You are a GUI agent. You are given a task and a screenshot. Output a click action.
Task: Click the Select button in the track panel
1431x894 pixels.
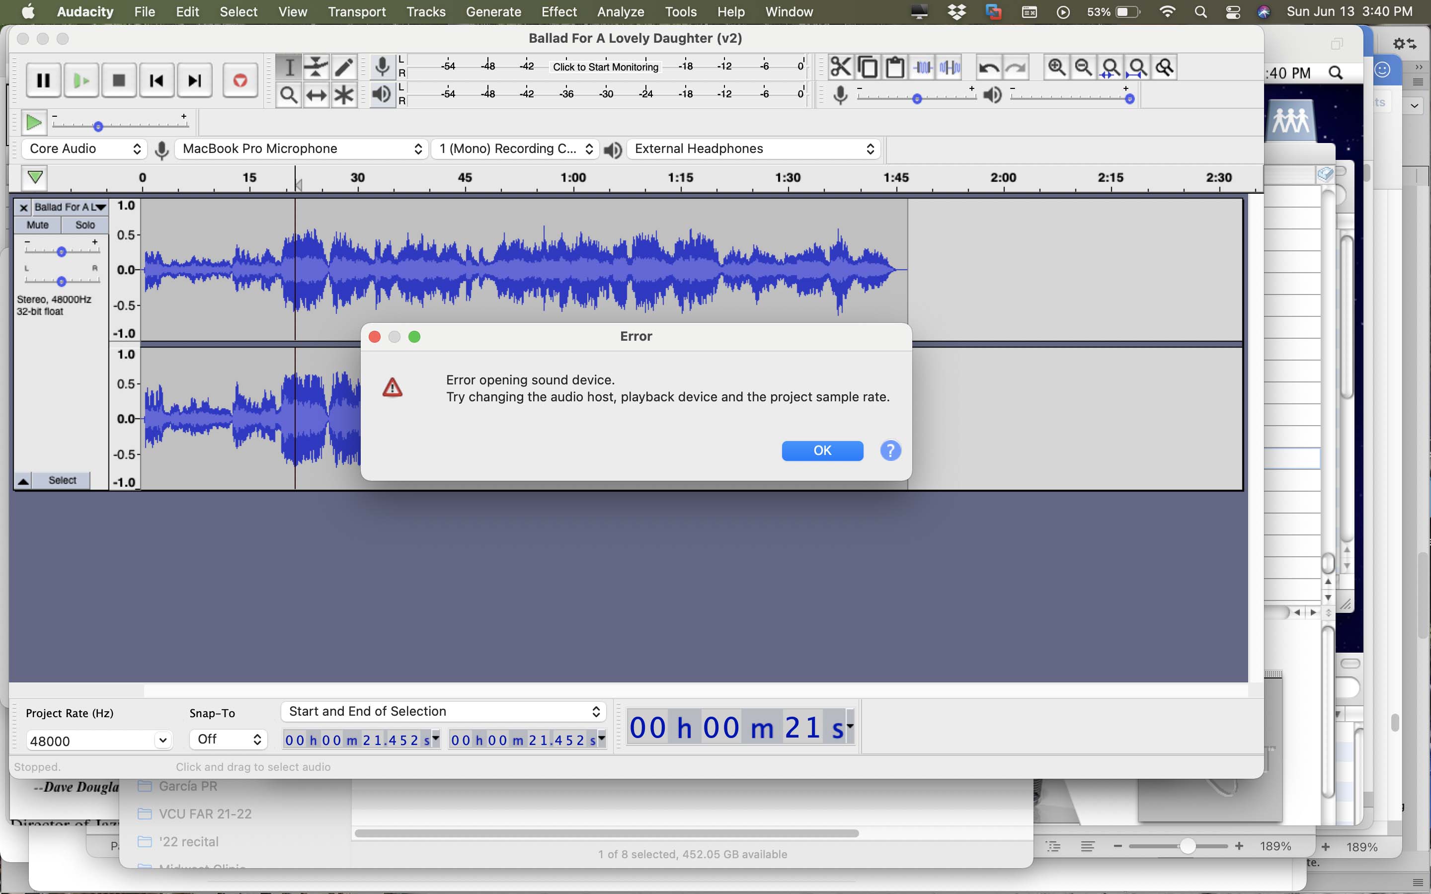click(x=62, y=480)
